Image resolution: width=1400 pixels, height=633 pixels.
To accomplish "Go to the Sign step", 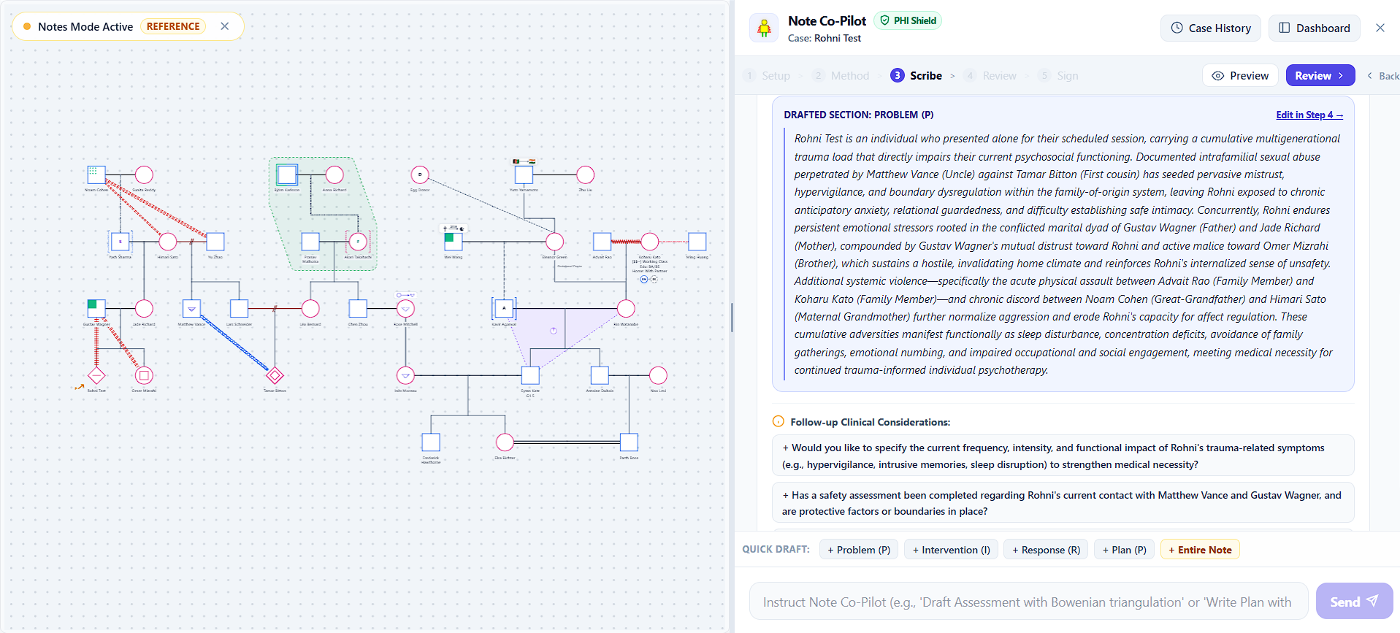I will [x=1058, y=76].
